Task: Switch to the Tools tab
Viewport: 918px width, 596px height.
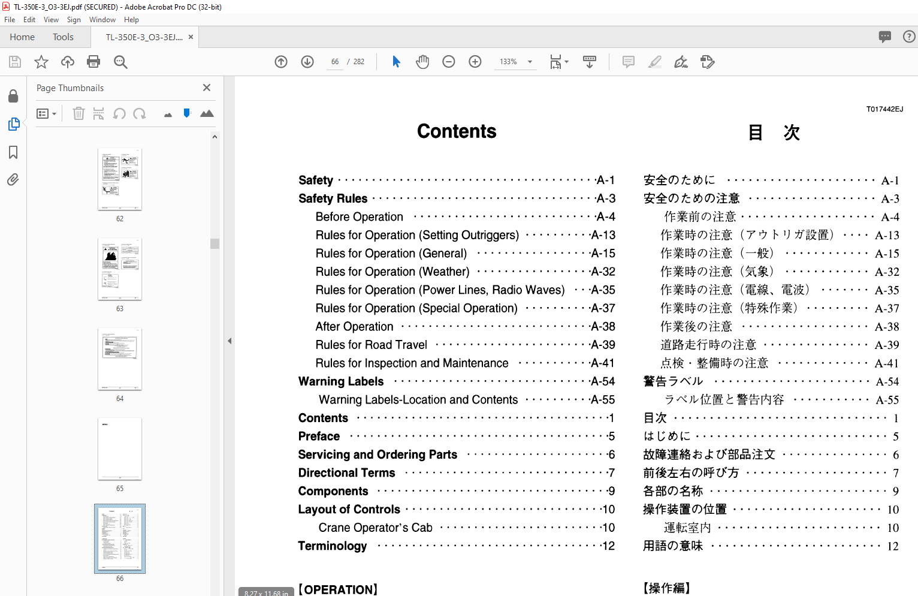Action: pyautogui.click(x=63, y=37)
